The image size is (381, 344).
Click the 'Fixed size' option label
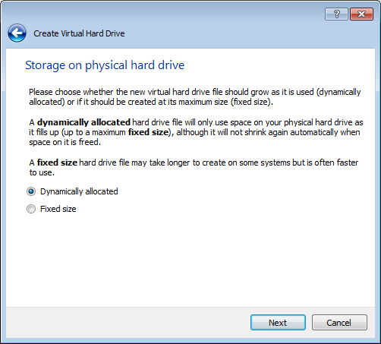(58, 209)
